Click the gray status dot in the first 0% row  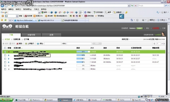click(x=9, y=66)
